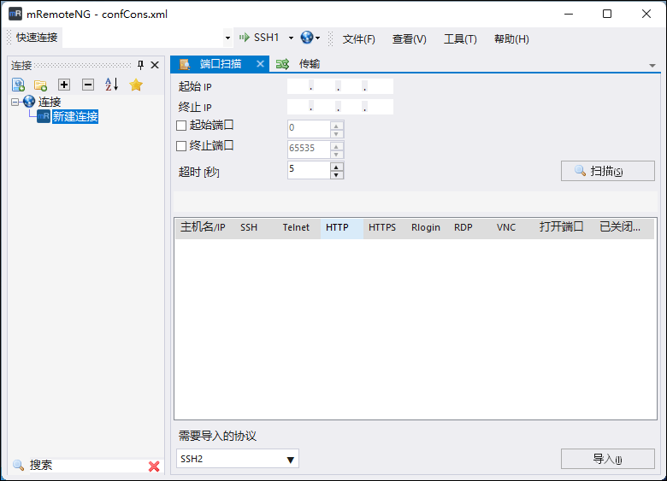The image size is (667, 481).
Task: Click the quick connect text box
Action: 144,38
